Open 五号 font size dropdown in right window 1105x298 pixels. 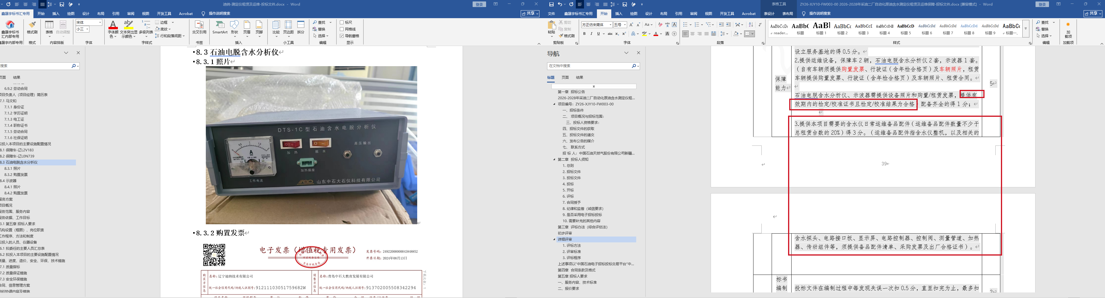[x=625, y=25]
